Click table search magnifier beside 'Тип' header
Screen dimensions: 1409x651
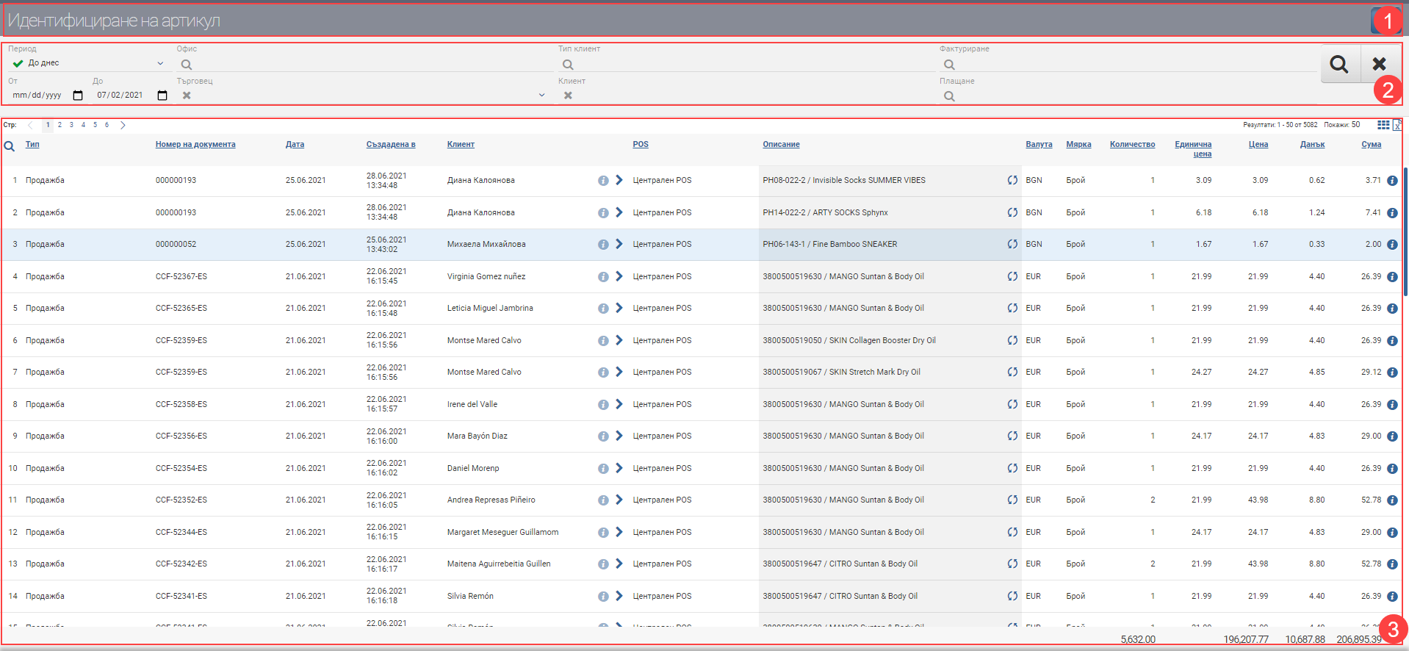(x=10, y=146)
